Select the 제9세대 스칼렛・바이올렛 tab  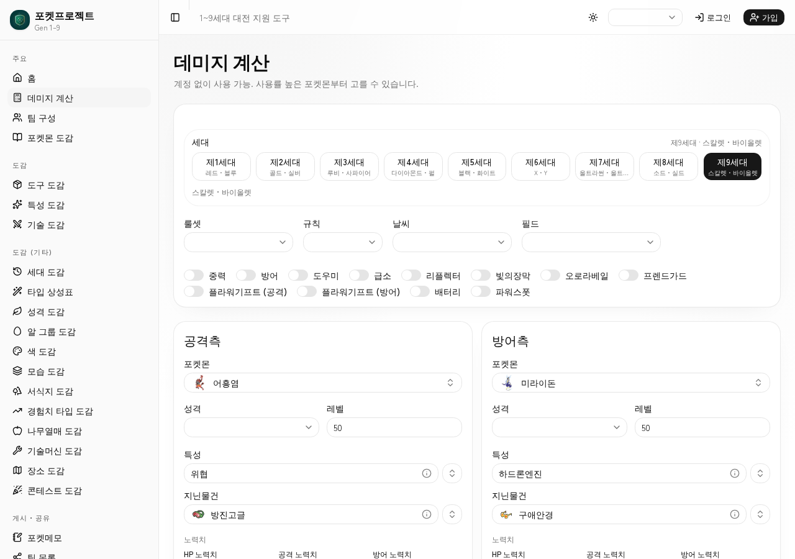pos(733,166)
